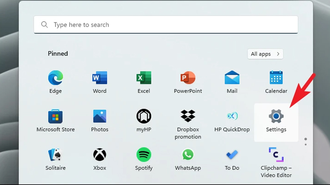The image size is (330, 185).
Task: Launch the myHP app
Action: point(144,121)
